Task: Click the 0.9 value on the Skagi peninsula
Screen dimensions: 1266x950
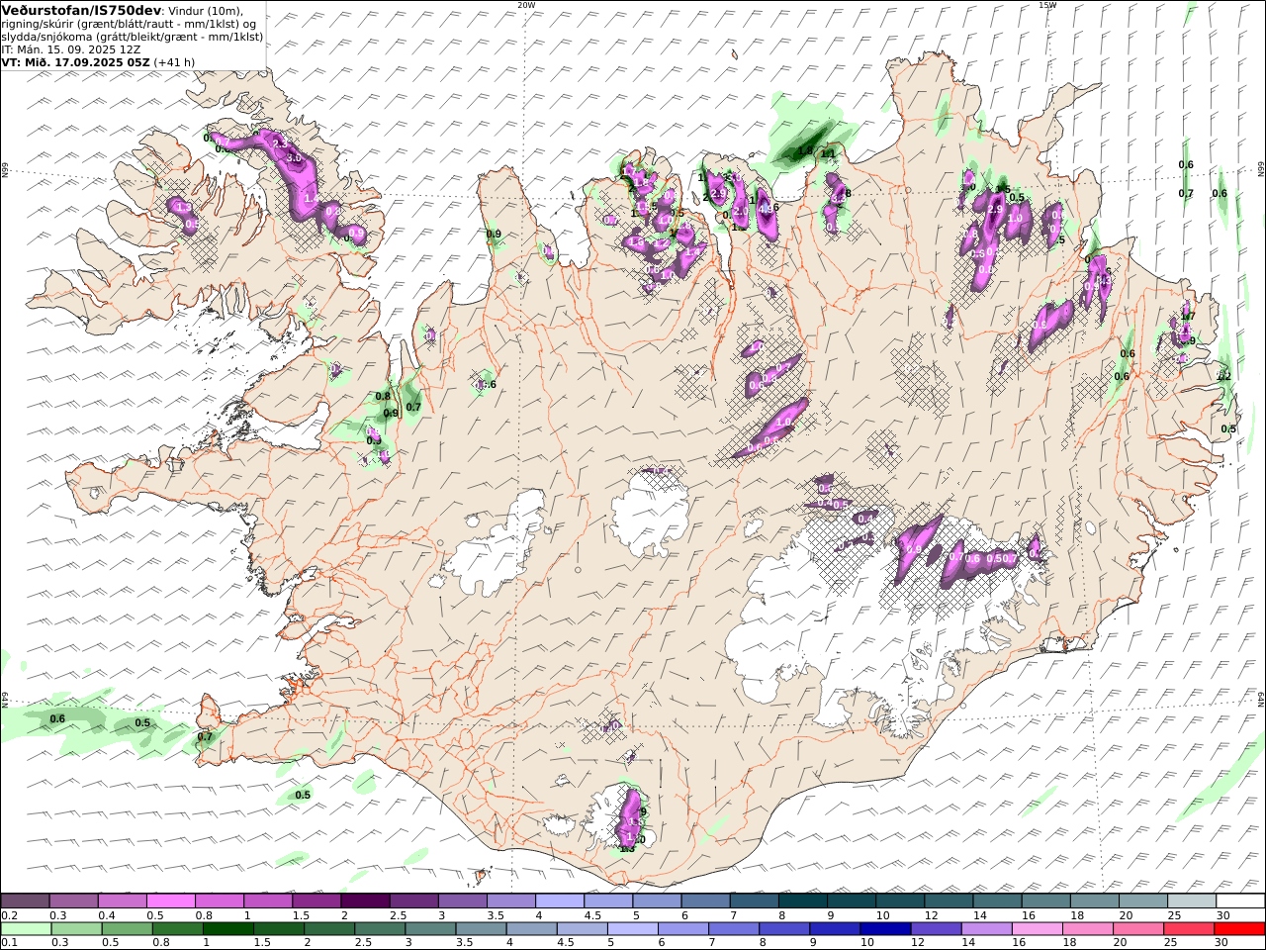Action: pos(495,235)
